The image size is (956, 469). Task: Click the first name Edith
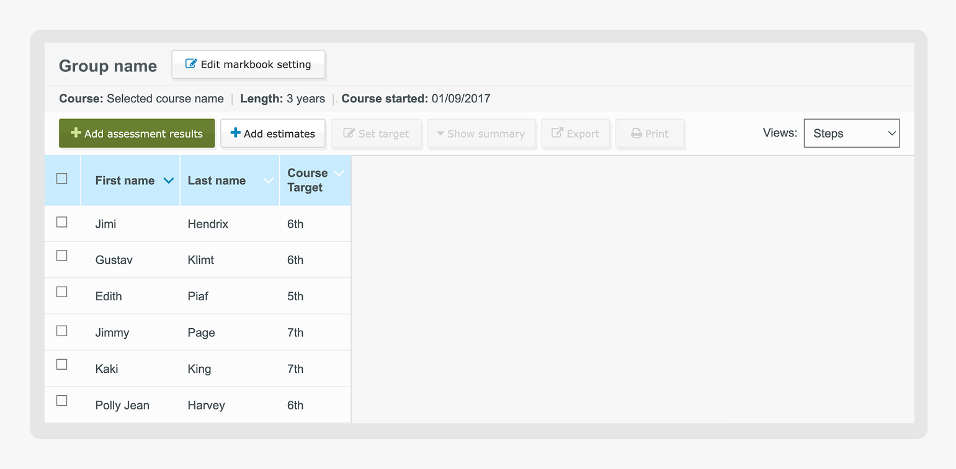coord(109,296)
